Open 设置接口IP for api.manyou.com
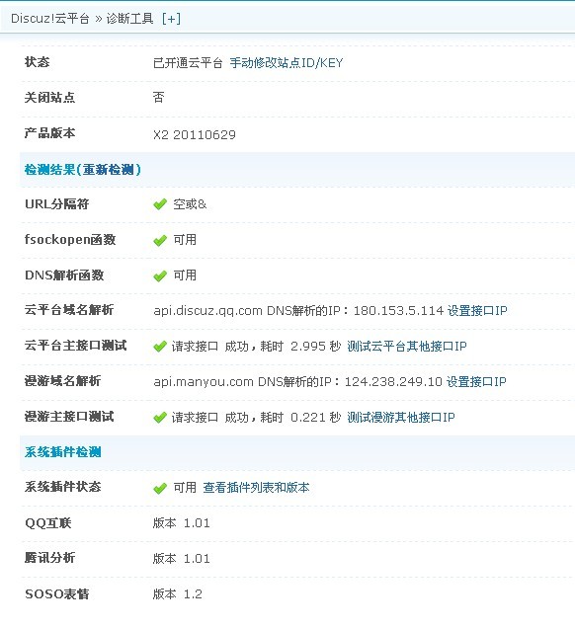 point(476,381)
